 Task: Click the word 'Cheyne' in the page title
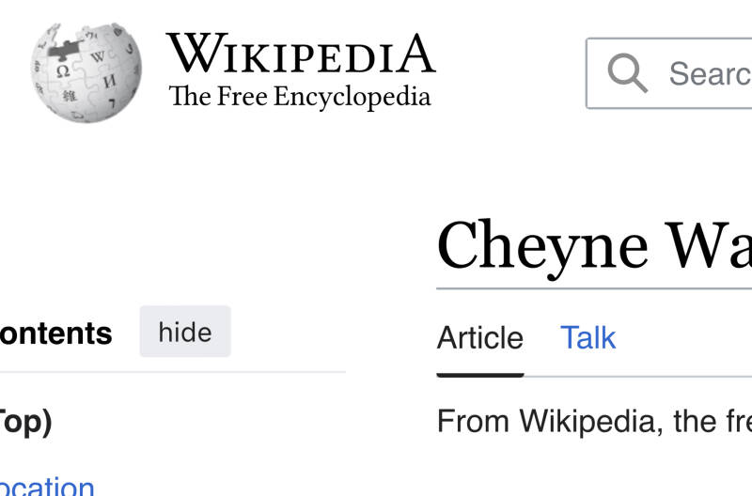pyautogui.click(x=542, y=245)
